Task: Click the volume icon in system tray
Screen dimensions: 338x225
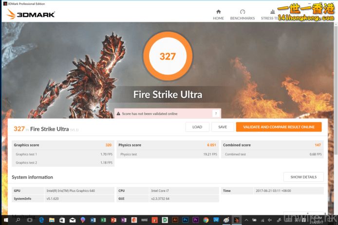Action: (x=270, y=220)
